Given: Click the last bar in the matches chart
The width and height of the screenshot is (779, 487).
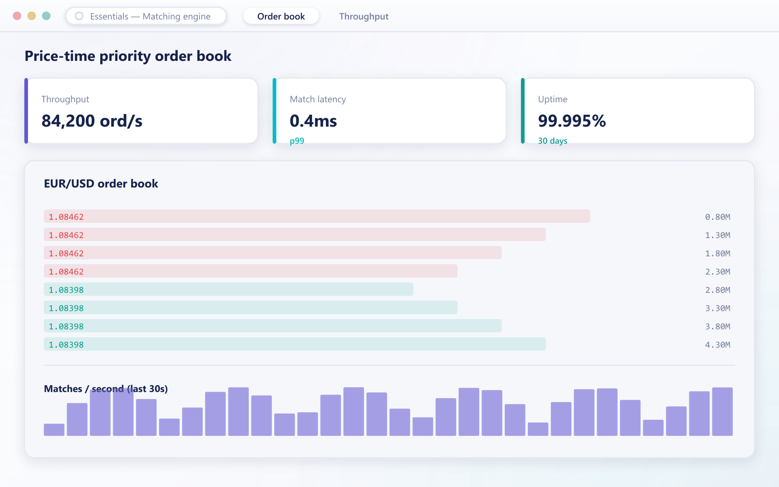Looking at the screenshot, I should tap(722, 412).
